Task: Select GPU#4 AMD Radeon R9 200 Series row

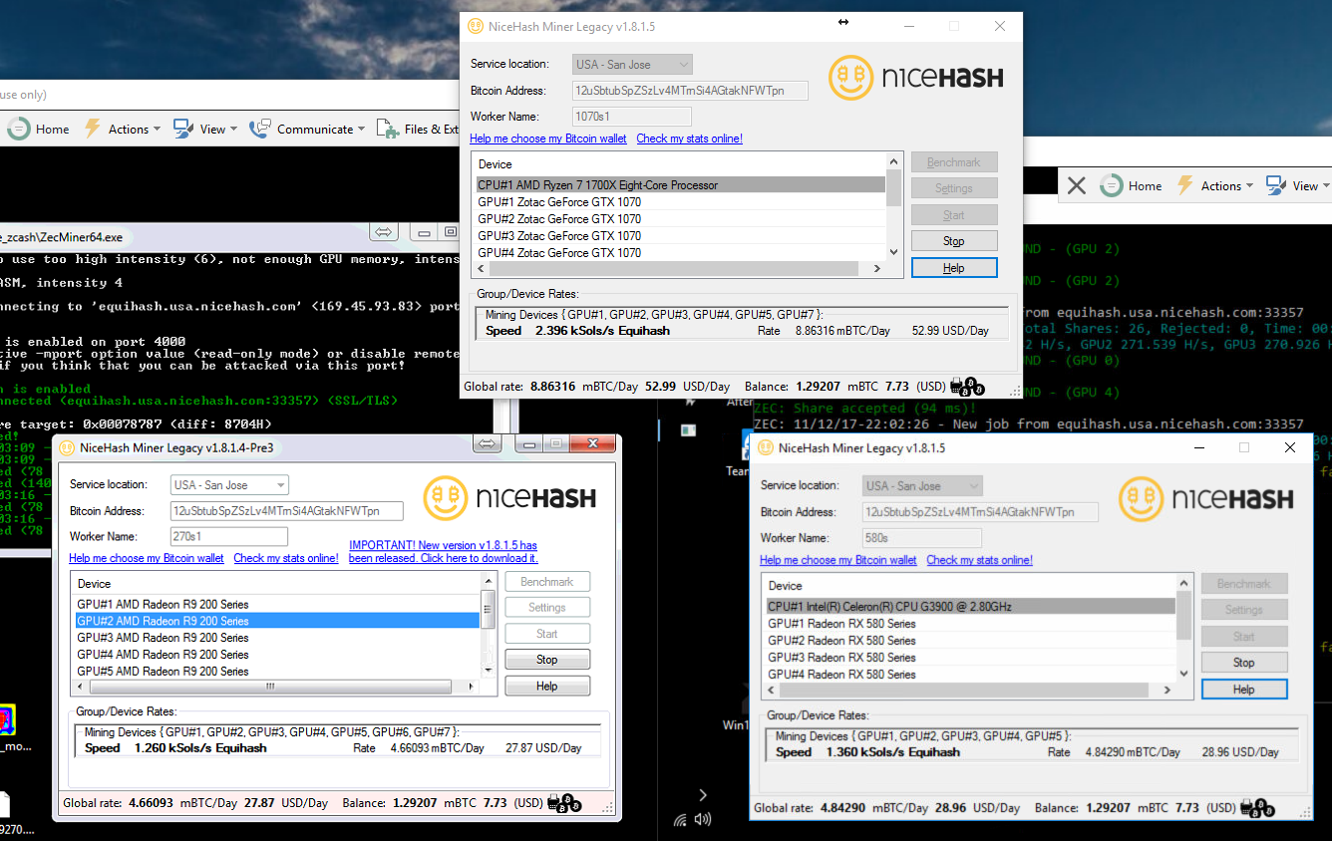Action: click(x=277, y=655)
